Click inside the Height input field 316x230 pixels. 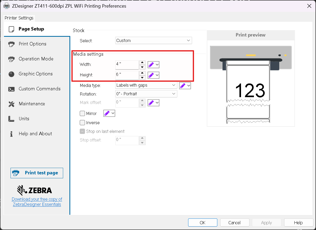pos(127,75)
